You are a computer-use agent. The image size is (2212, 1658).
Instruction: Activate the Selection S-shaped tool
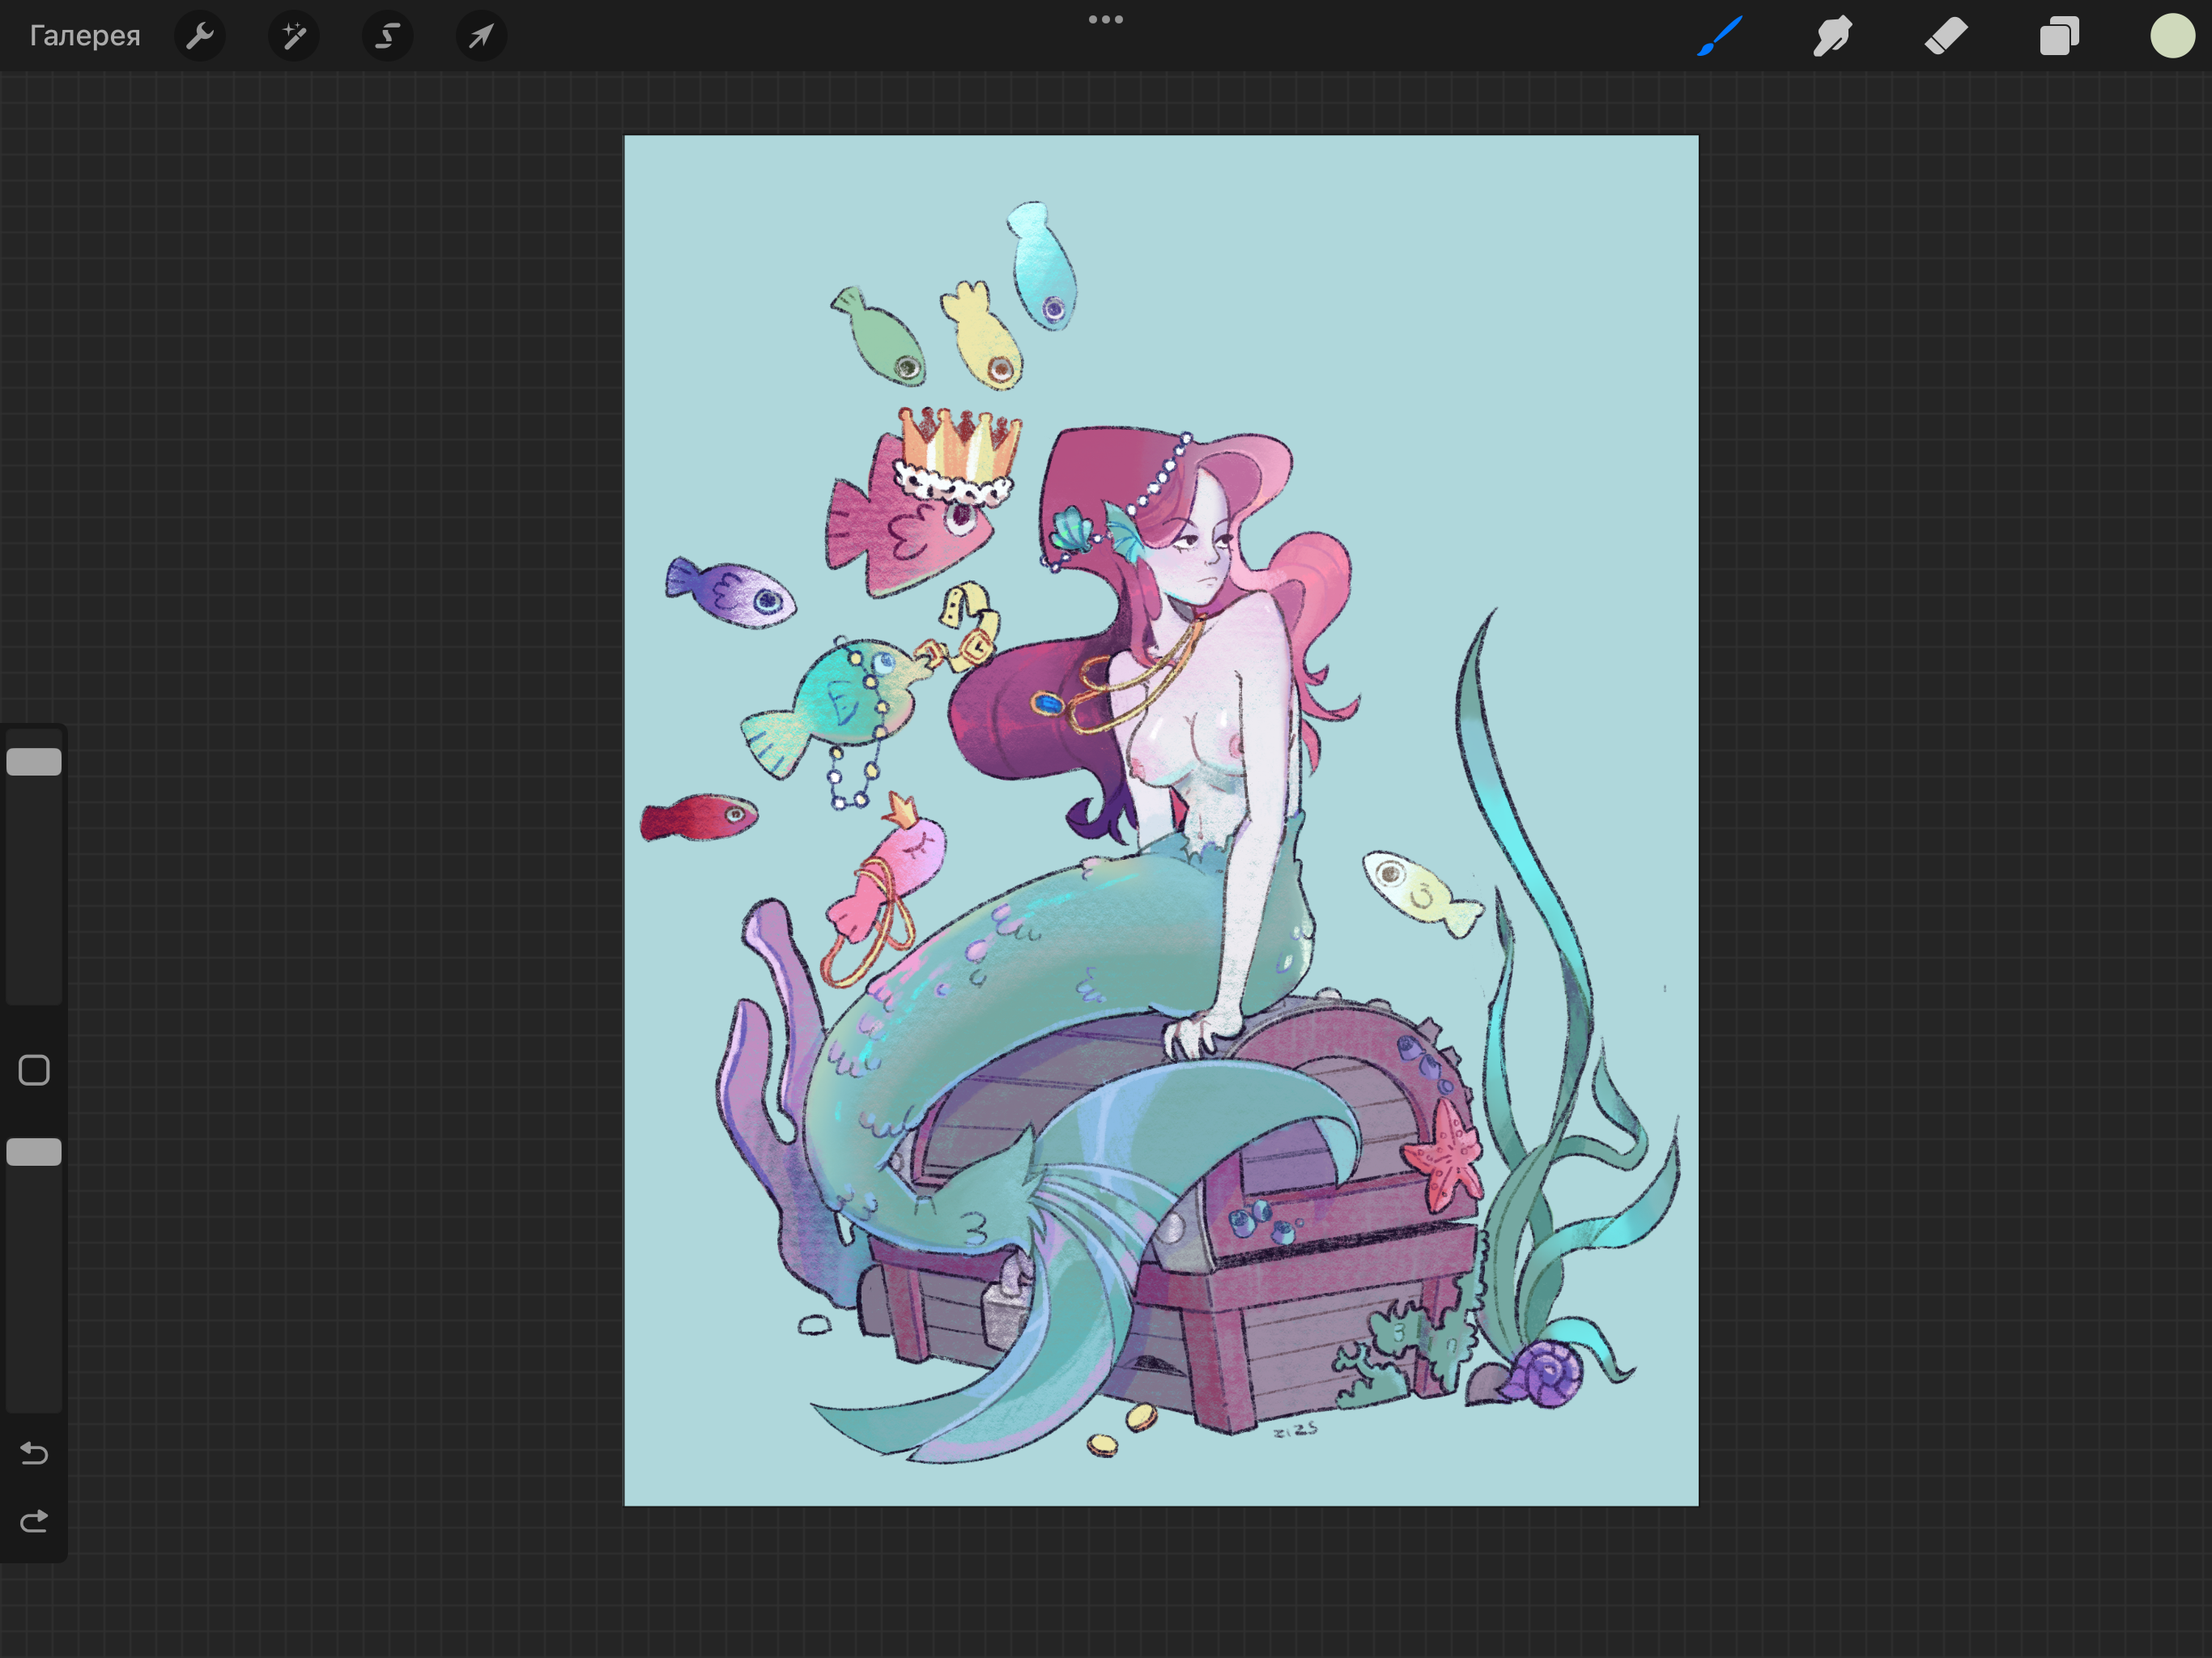click(x=387, y=36)
